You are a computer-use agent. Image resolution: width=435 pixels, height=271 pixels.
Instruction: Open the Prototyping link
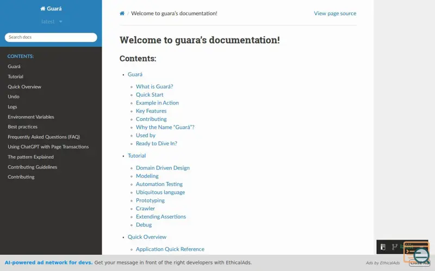point(150,201)
